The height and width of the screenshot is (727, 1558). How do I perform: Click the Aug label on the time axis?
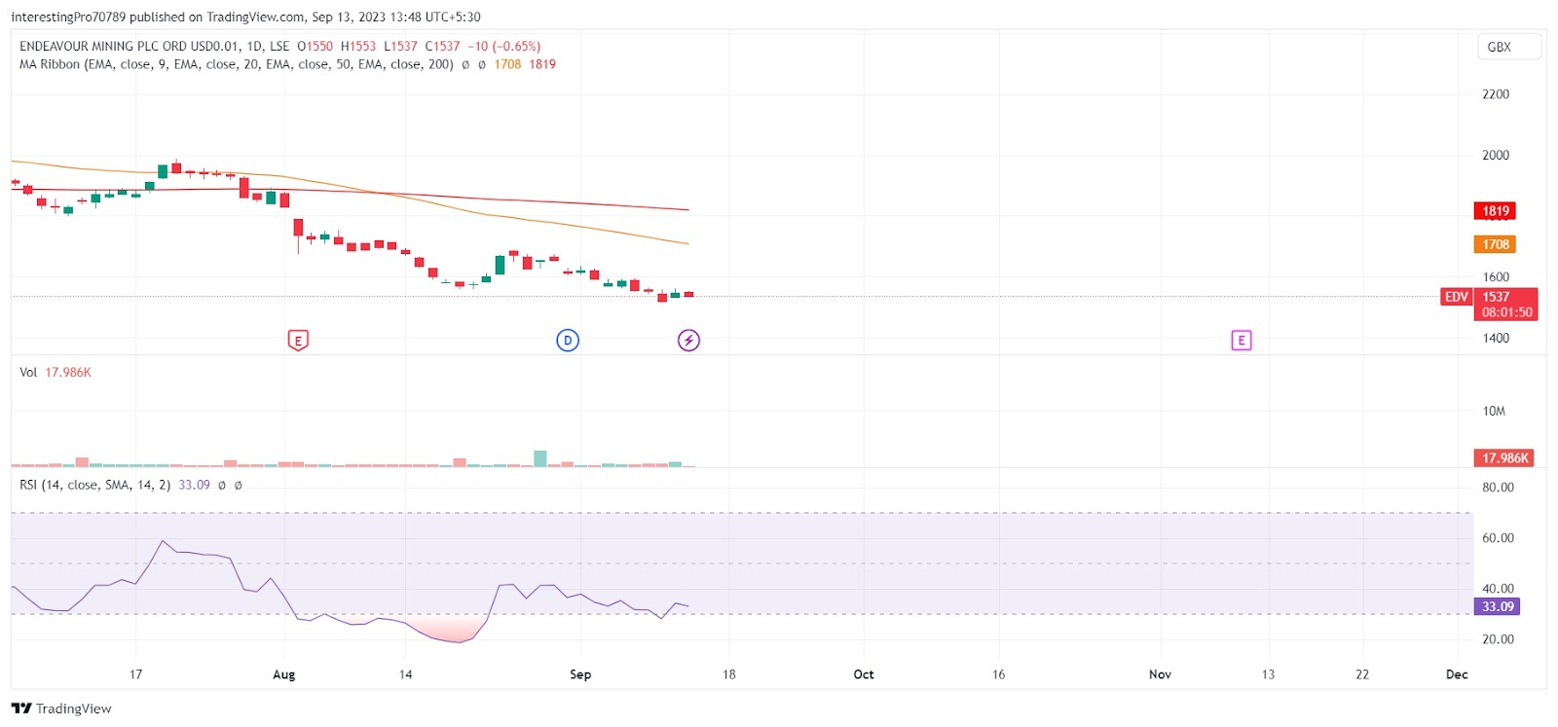click(x=283, y=674)
